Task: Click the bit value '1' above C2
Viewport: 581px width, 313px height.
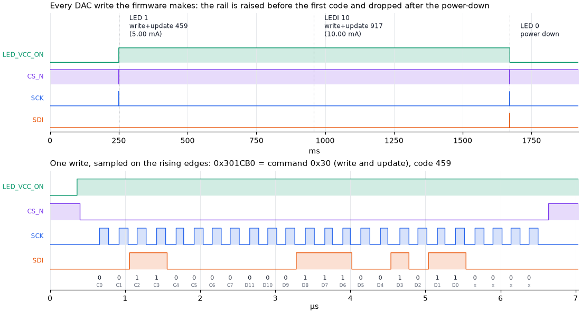Action: tap(137, 278)
